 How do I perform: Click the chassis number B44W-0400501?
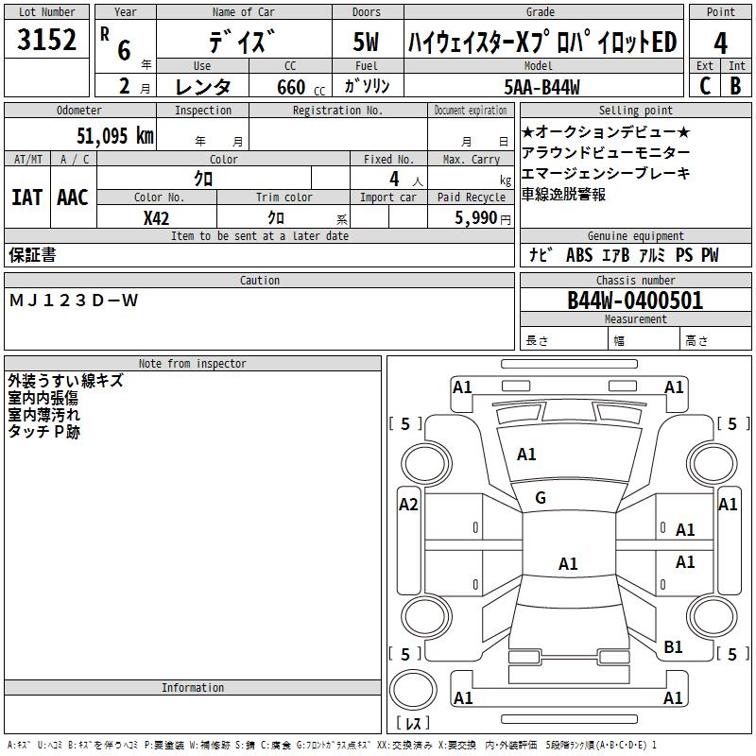635,301
